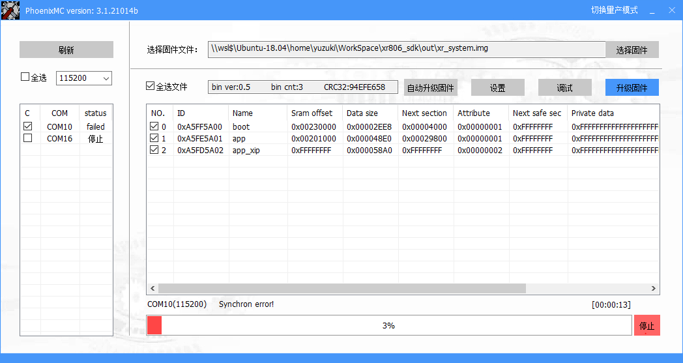This screenshot has height=363, width=683.
Task: Click the Synchron error! status message
Action: [246, 304]
